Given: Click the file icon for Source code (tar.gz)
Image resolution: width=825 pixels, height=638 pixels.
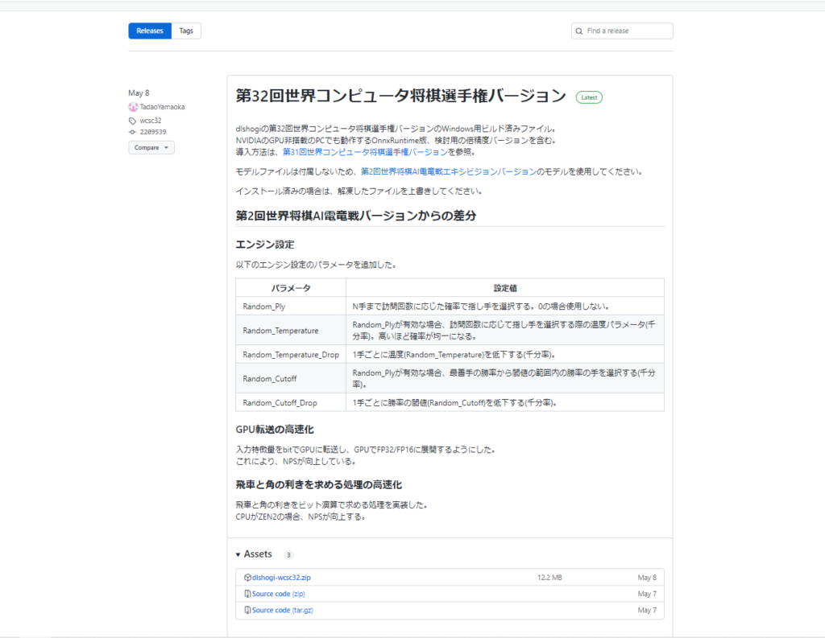Looking at the screenshot, I should (247, 611).
